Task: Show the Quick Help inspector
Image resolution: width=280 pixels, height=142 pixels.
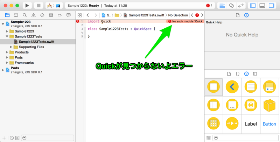Action: tap(246, 15)
